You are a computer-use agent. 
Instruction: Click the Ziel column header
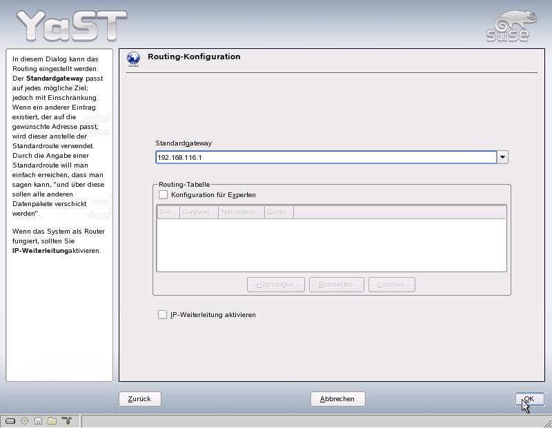point(168,212)
